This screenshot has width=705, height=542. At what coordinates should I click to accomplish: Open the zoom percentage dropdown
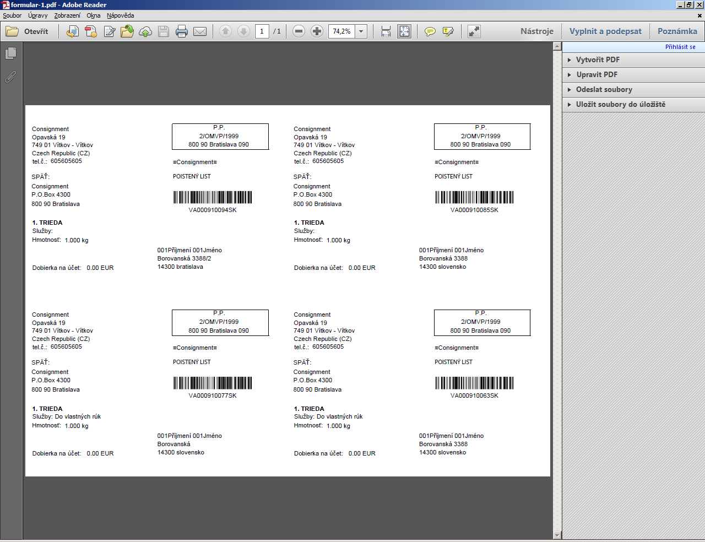point(361,31)
